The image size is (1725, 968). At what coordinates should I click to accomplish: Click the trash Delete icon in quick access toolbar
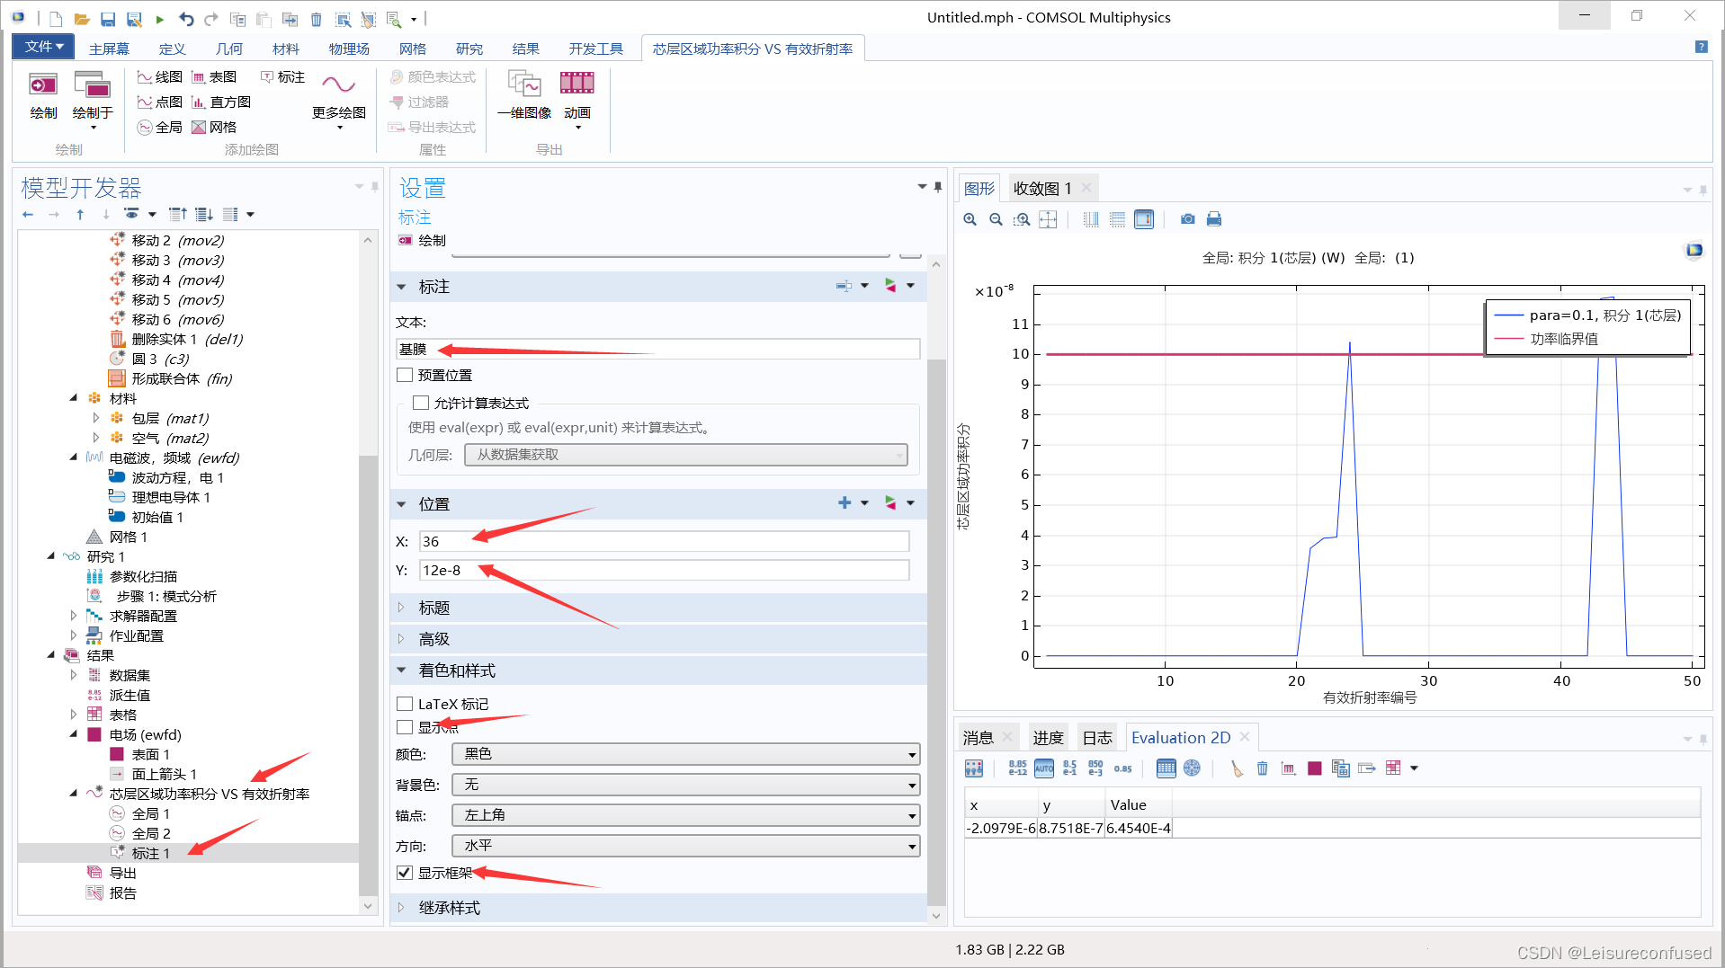coord(317,19)
